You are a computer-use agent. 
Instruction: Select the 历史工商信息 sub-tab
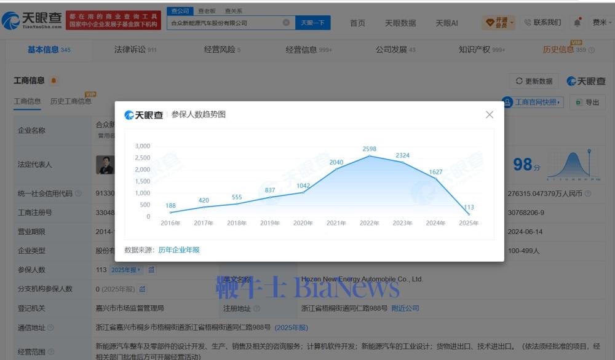[71, 101]
